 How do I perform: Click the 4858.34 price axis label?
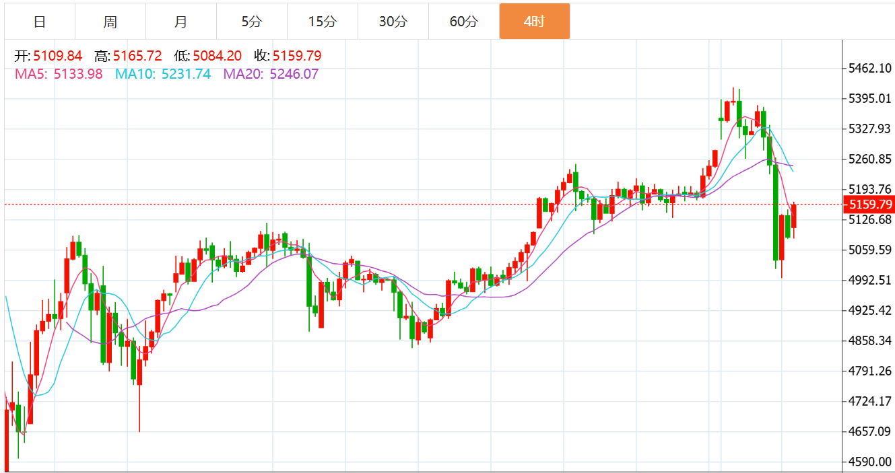(x=870, y=341)
